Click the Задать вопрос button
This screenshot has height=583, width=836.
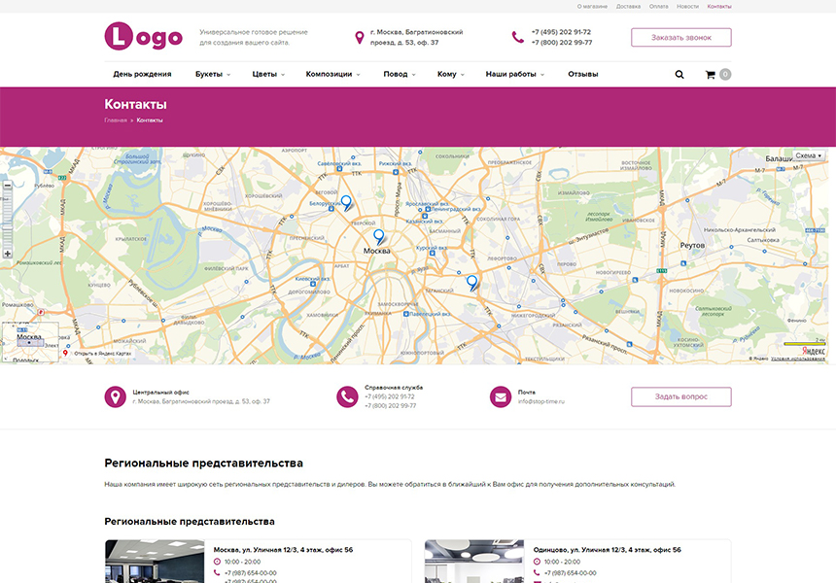pyautogui.click(x=681, y=396)
